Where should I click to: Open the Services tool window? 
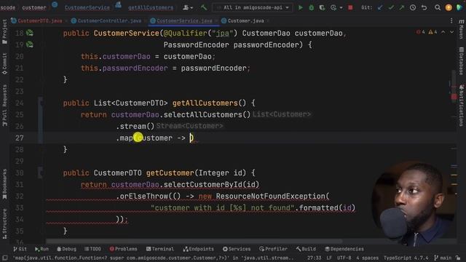[237, 249]
